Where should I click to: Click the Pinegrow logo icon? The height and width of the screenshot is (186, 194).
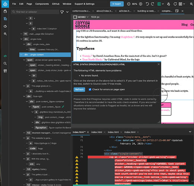(5, 4)
